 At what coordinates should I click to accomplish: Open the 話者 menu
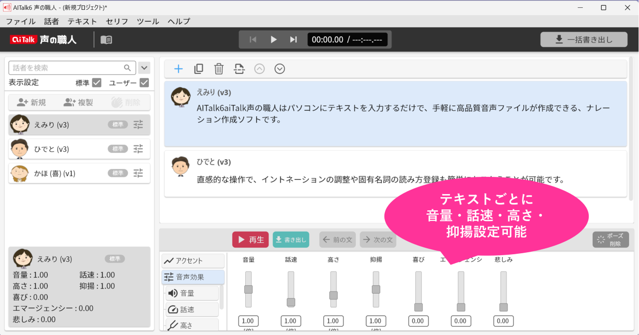pyautogui.click(x=51, y=21)
